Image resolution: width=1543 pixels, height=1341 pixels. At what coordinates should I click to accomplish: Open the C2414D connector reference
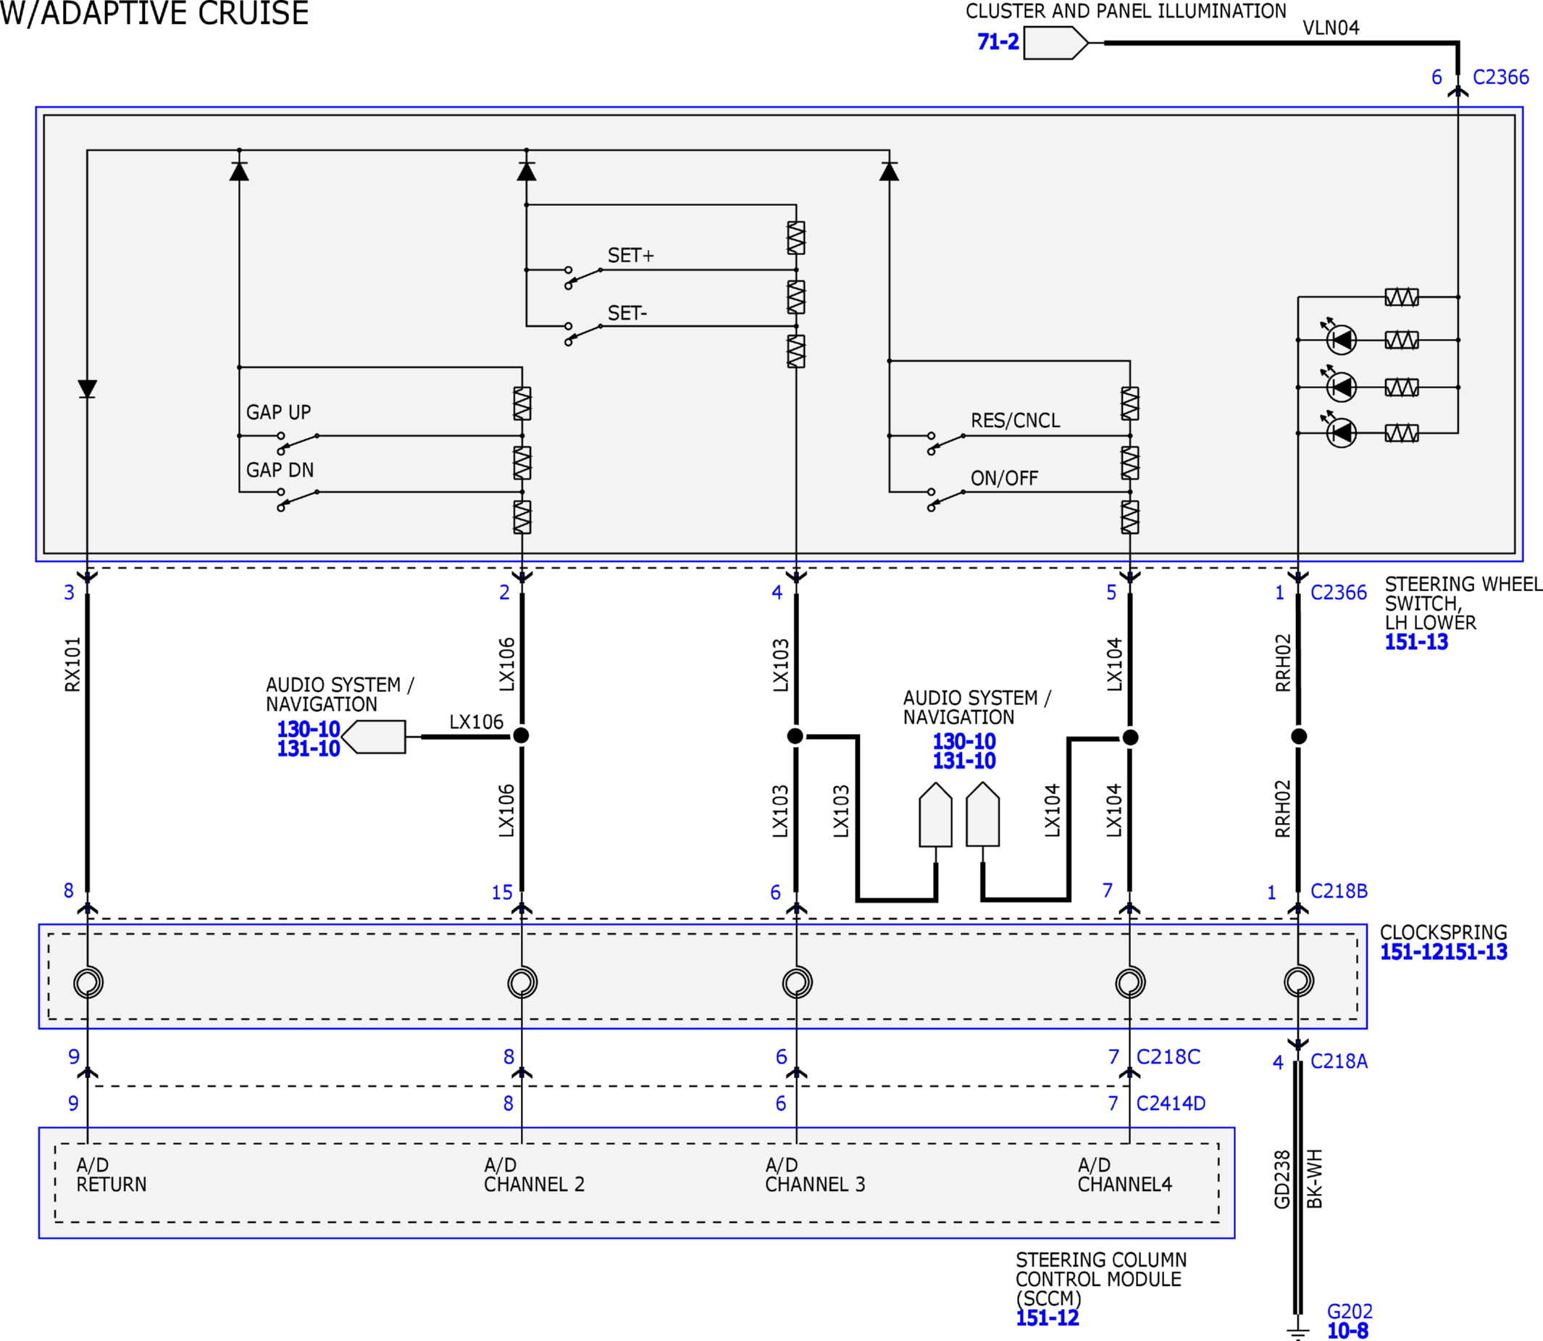(x=1171, y=1103)
